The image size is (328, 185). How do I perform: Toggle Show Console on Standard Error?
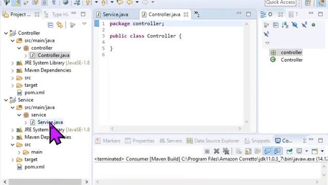pos(277,151)
